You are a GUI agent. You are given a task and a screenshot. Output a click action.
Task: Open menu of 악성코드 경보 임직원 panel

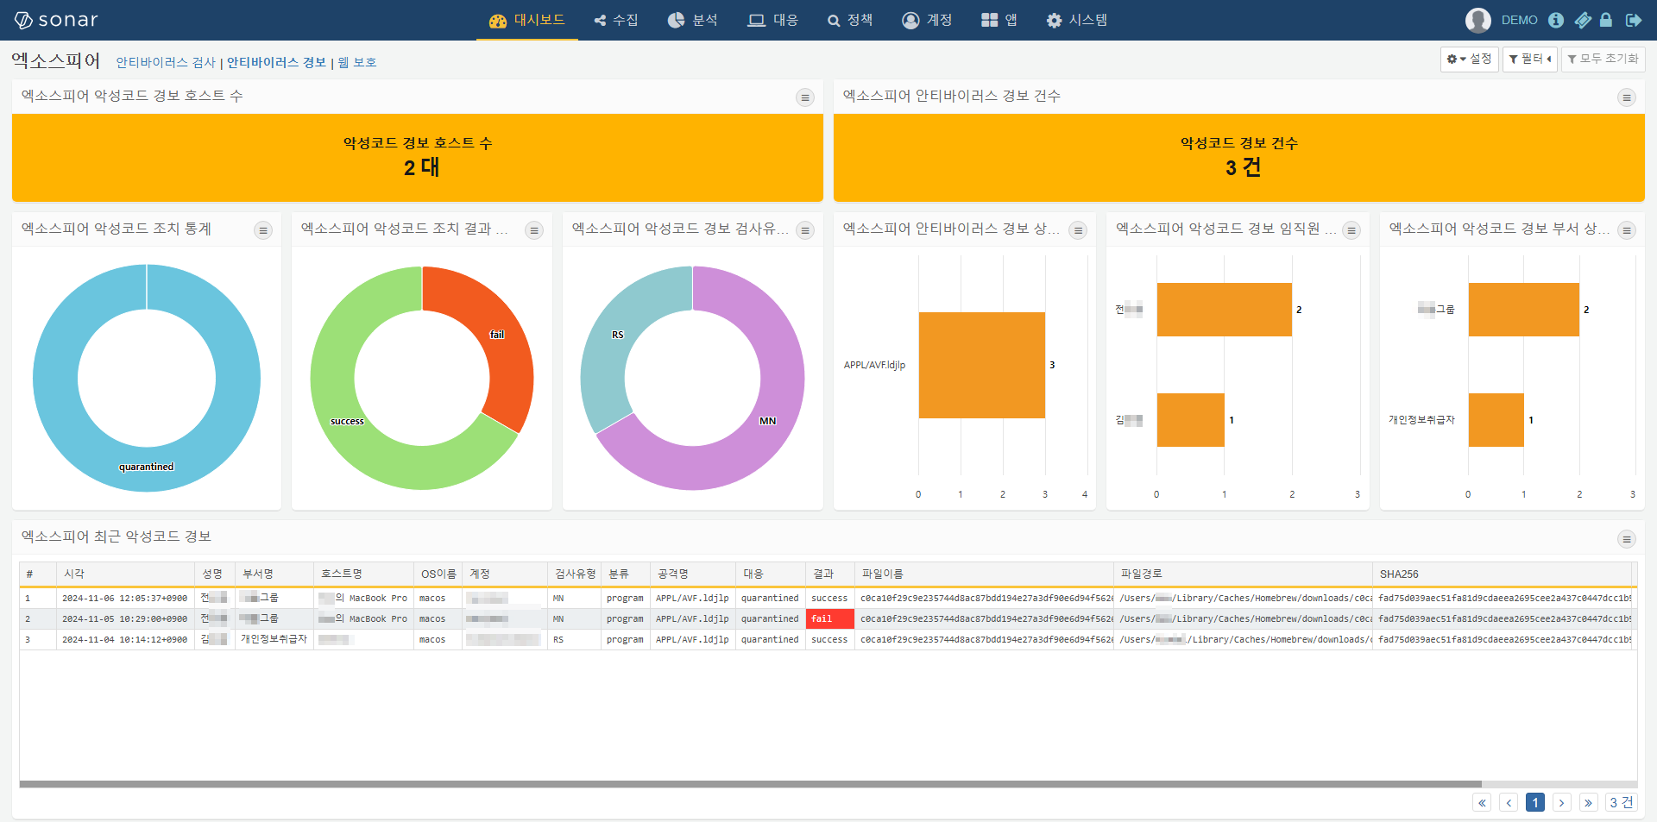click(x=1351, y=230)
